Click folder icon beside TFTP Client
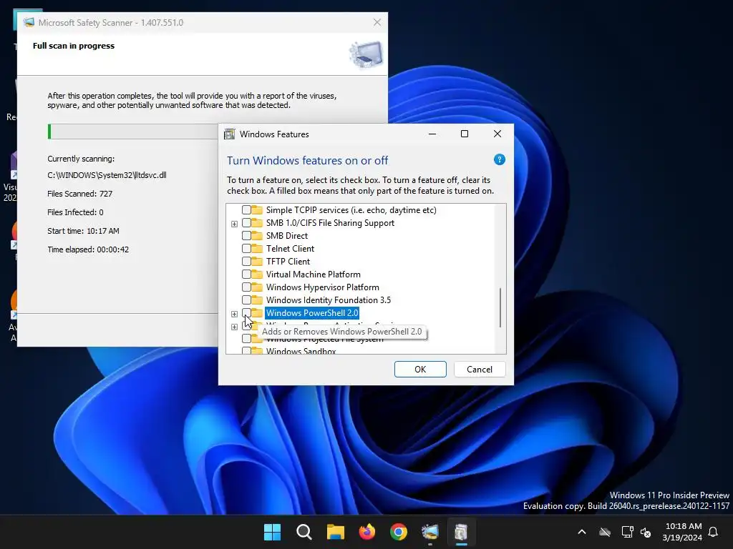Image resolution: width=733 pixels, height=549 pixels. (257, 261)
